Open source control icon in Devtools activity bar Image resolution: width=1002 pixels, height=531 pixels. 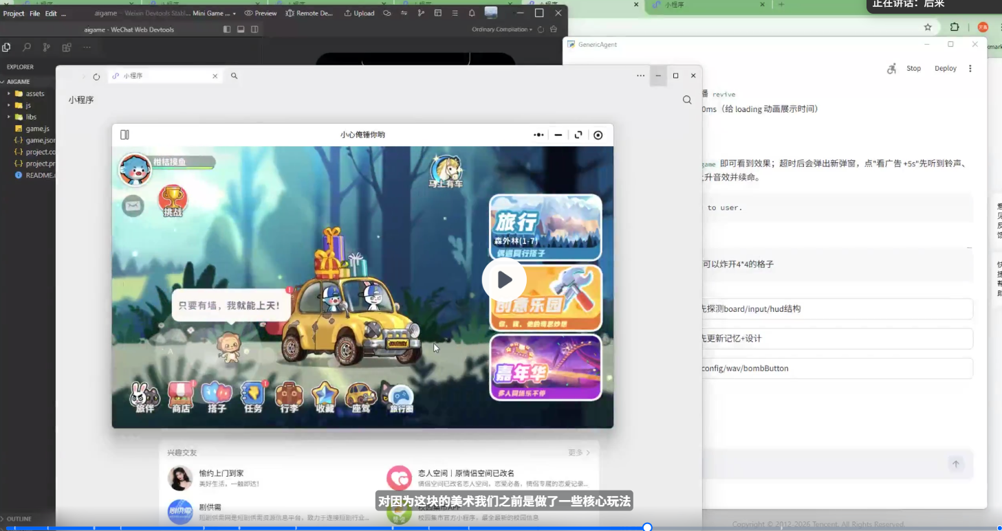tap(47, 47)
